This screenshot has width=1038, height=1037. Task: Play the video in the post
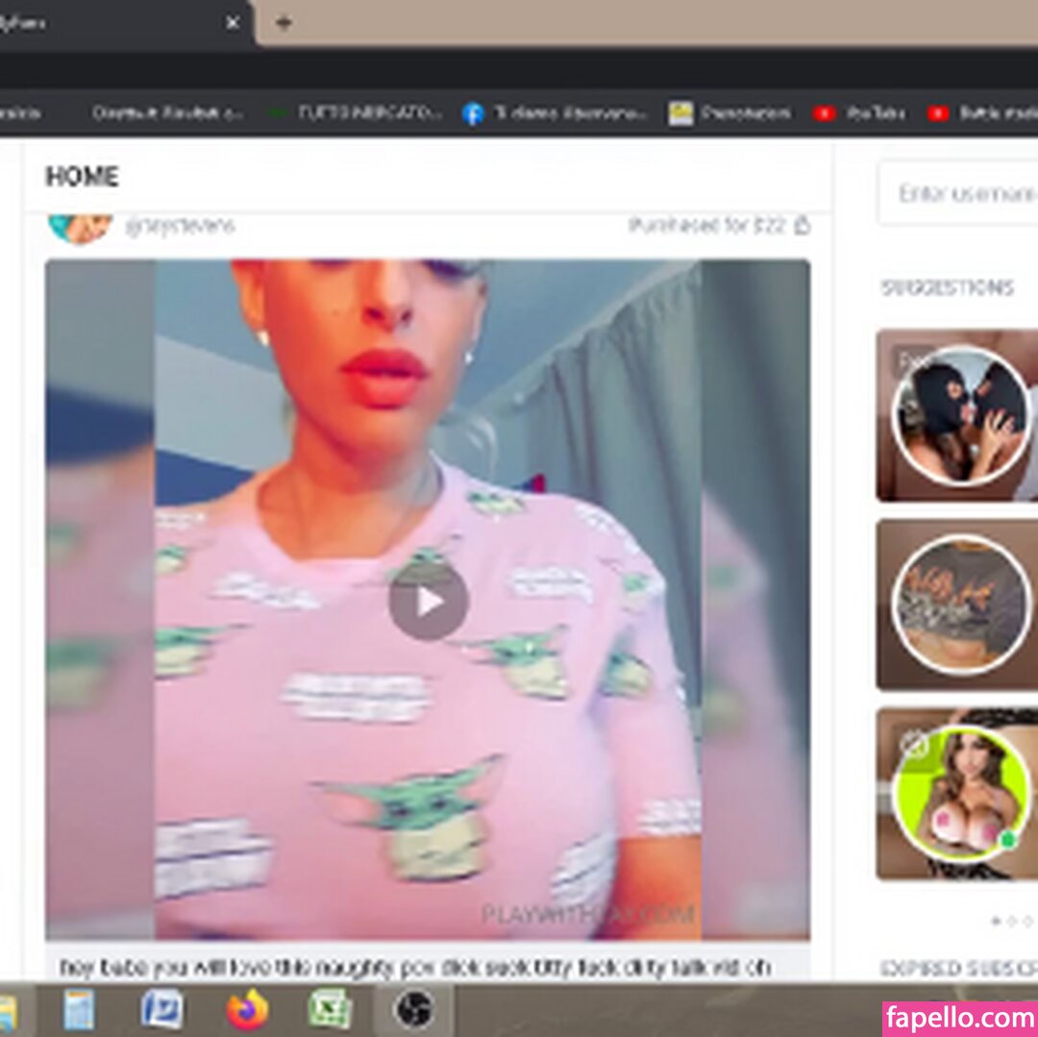428,603
